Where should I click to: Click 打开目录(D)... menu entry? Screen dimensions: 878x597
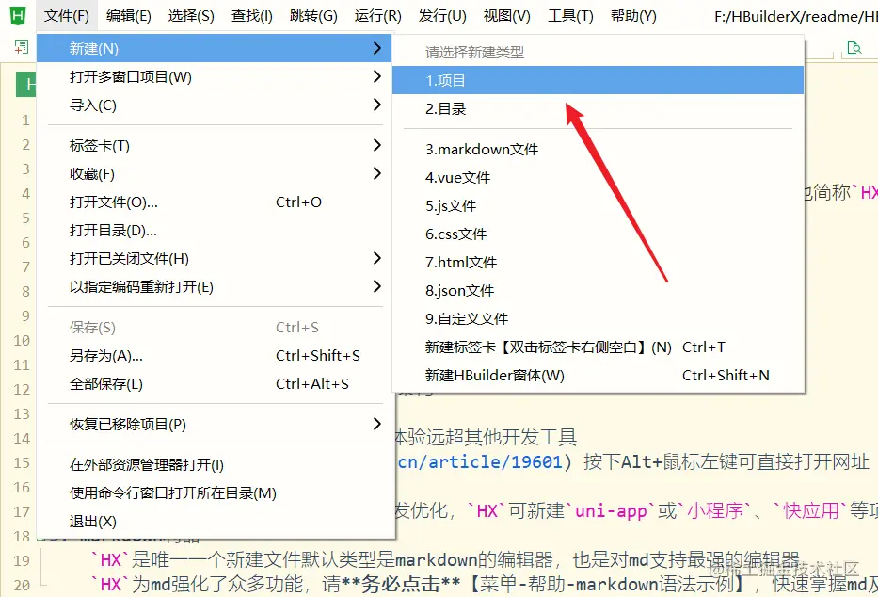(x=215, y=230)
